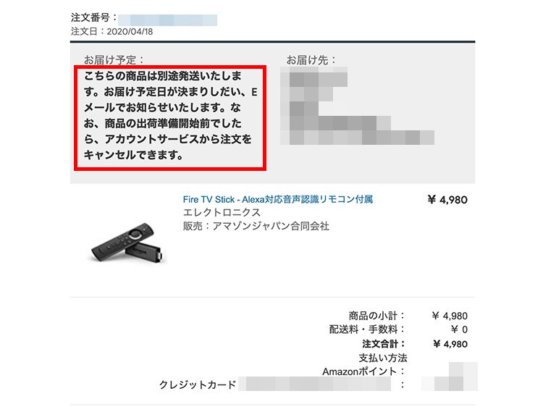The image size is (543, 412).
Task: Click the Amazonポイント label
Action: pyautogui.click(x=363, y=371)
